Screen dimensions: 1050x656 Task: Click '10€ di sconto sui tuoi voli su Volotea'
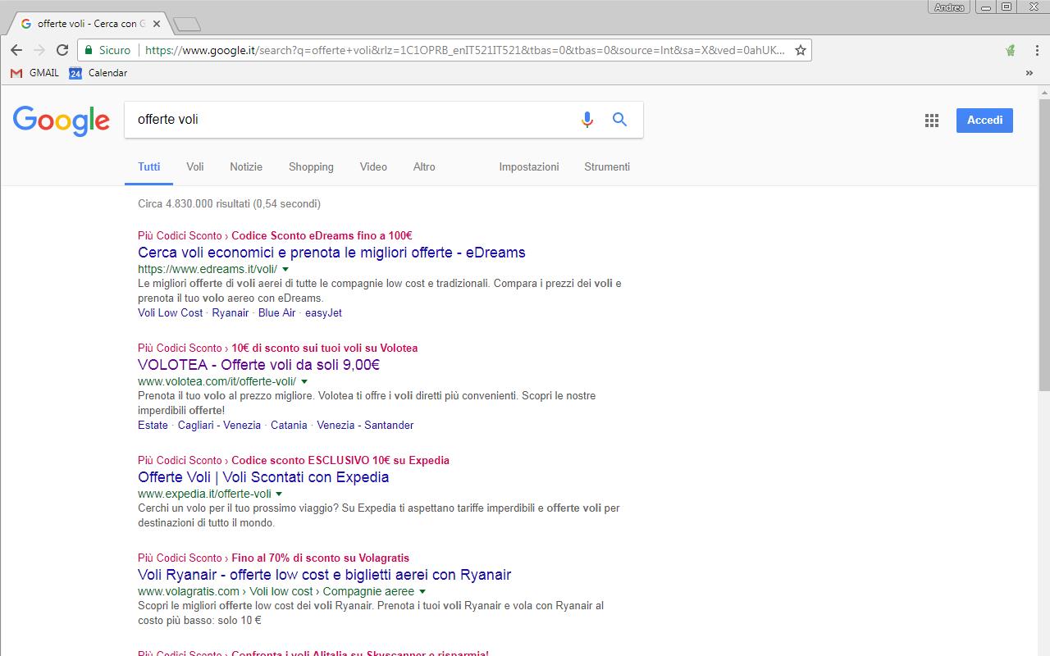pos(324,348)
